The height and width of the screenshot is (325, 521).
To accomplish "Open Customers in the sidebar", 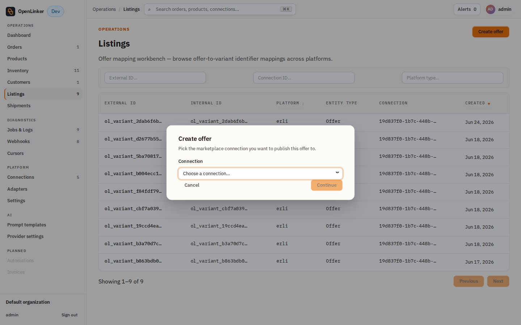I will pyautogui.click(x=43, y=82).
